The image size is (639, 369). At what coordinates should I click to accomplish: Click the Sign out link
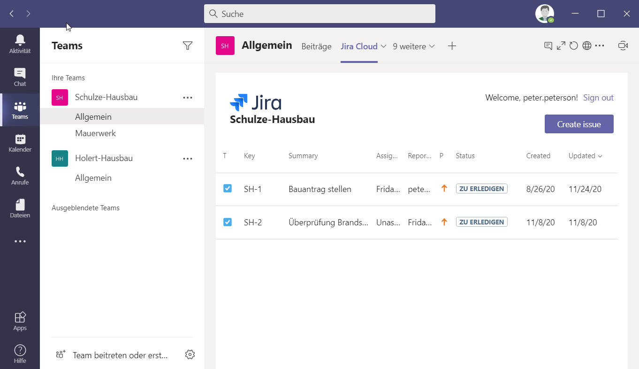tap(598, 98)
